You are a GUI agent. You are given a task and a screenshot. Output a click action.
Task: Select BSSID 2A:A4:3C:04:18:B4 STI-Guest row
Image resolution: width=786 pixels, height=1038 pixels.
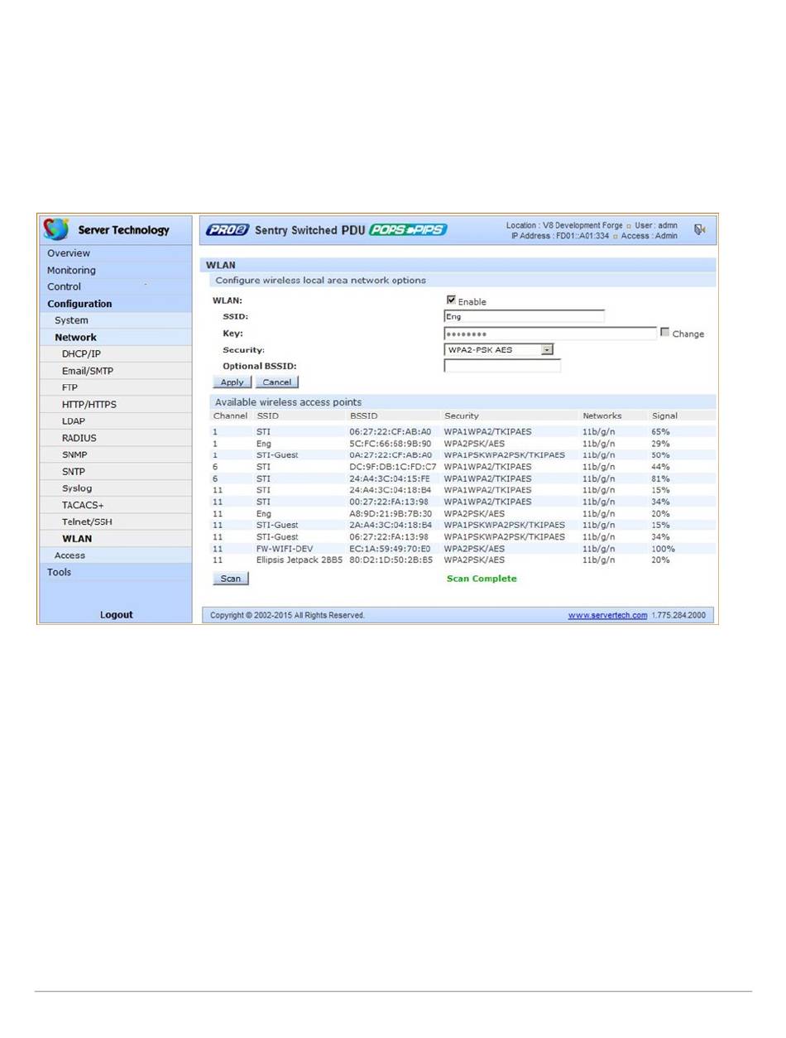pyautogui.click(x=463, y=525)
